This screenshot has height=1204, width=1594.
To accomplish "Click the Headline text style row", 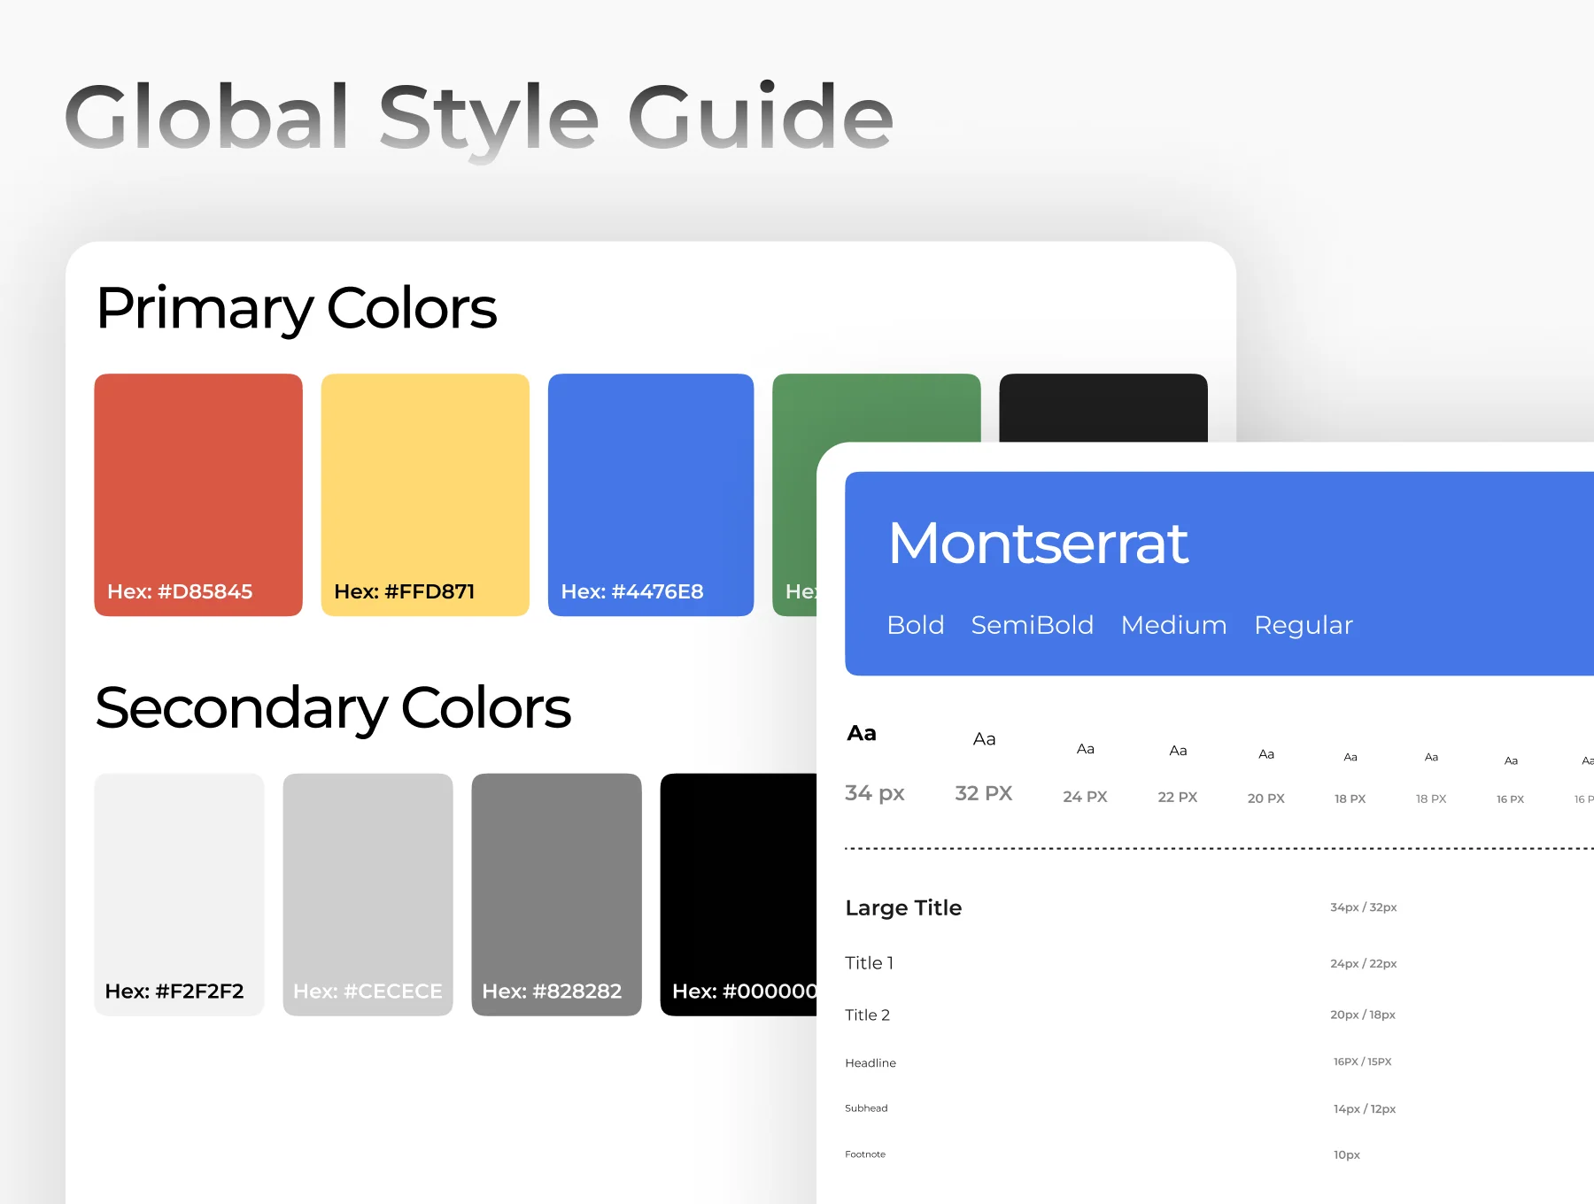I will [871, 1062].
